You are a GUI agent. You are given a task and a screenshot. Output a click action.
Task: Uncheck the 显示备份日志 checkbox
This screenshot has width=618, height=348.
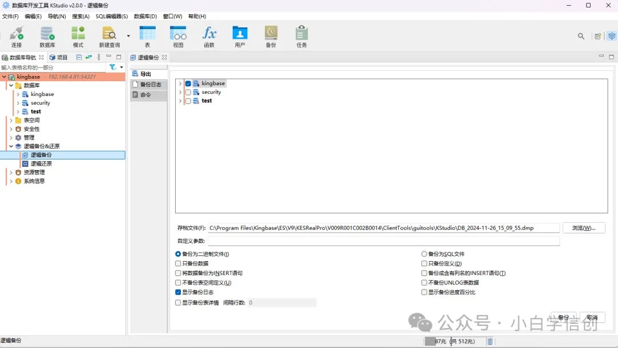point(178,292)
